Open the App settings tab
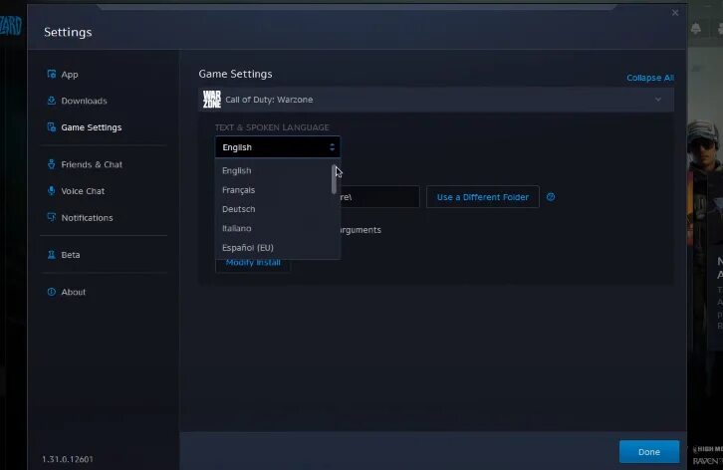The image size is (723, 470). (69, 75)
